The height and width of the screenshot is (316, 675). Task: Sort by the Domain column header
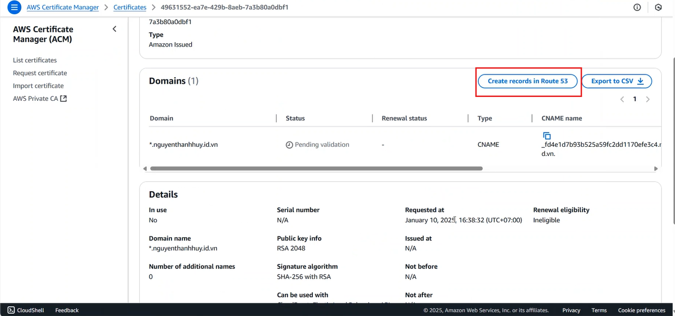point(161,118)
